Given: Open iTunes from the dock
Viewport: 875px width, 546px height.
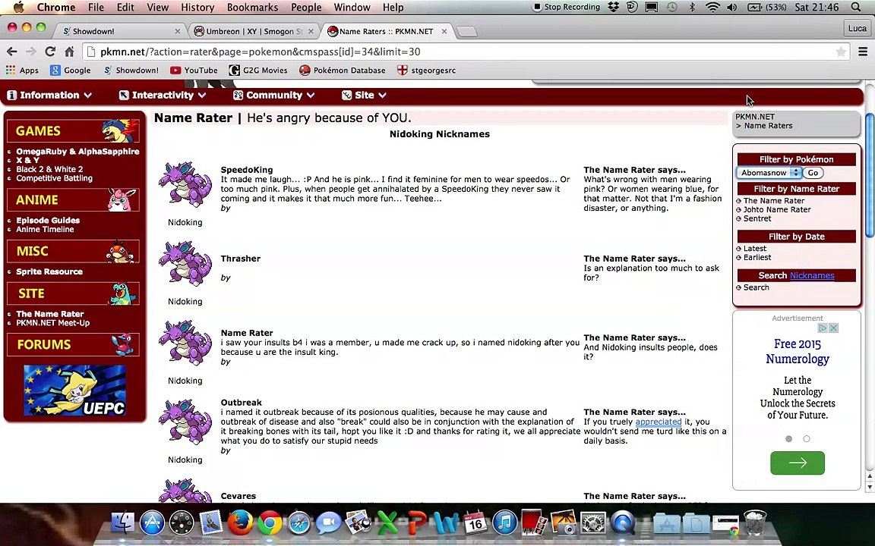Looking at the screenshot, I should coord(505,522).
